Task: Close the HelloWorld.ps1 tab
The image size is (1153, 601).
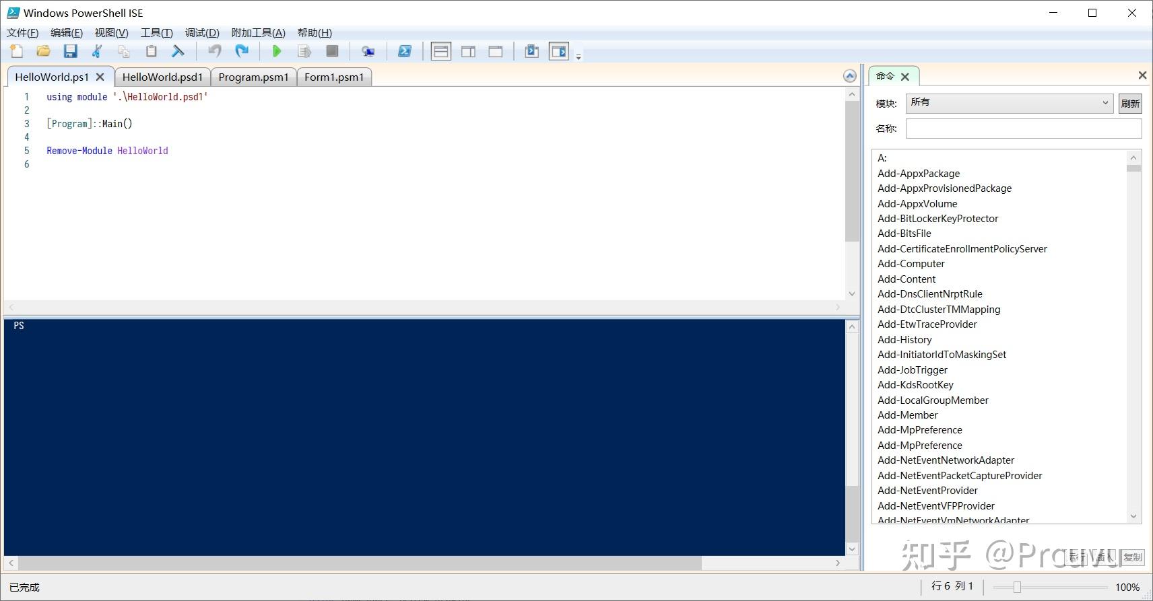Action: 100,77
